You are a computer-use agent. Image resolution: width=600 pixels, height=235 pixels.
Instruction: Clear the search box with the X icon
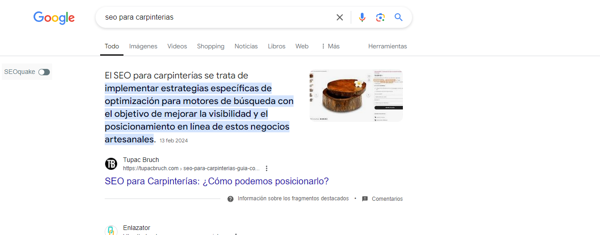[340, 17]
